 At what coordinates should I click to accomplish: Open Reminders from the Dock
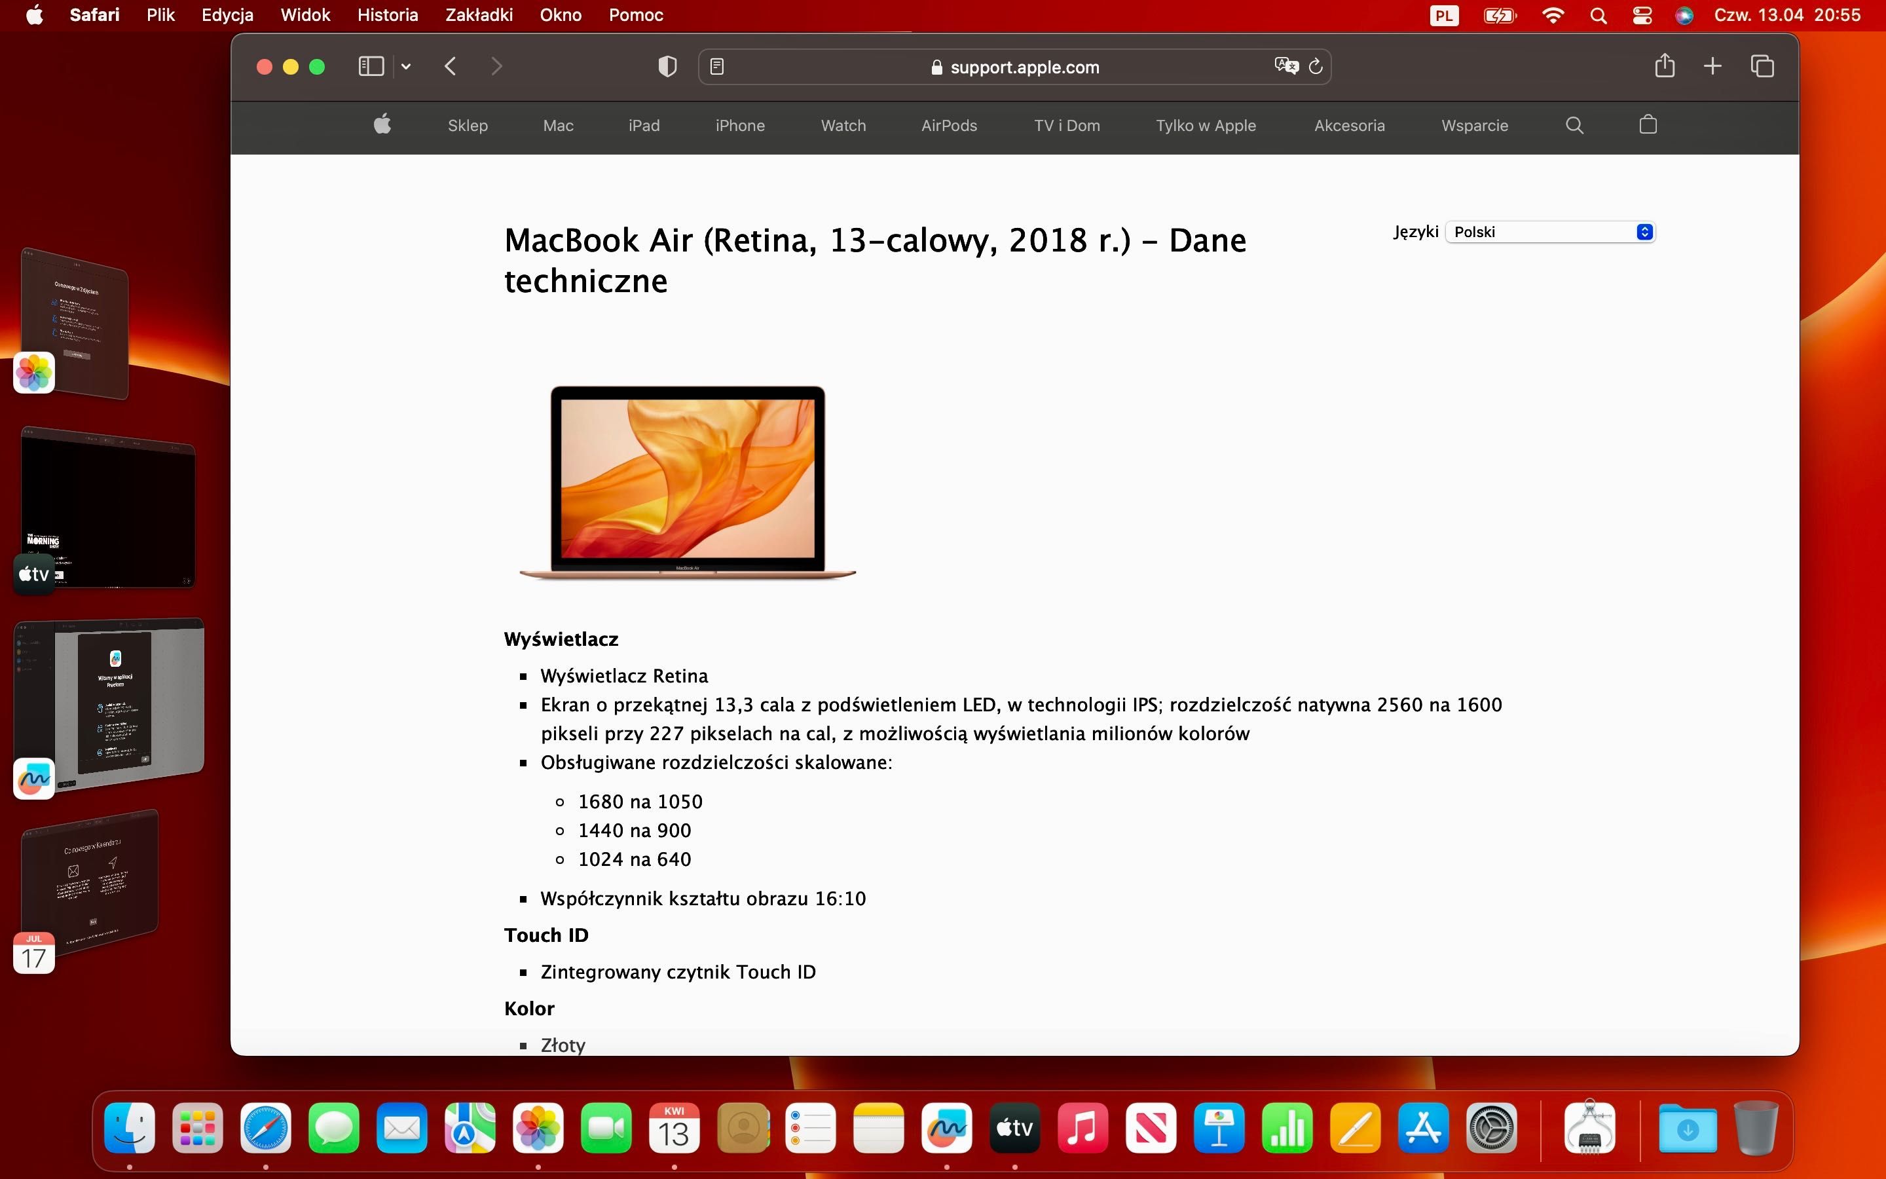[x=811, y=1127]
